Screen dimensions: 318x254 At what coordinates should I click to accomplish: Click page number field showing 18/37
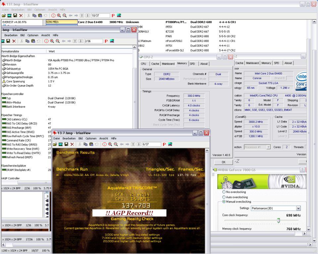pyautogui.click(x=100, y=16)
